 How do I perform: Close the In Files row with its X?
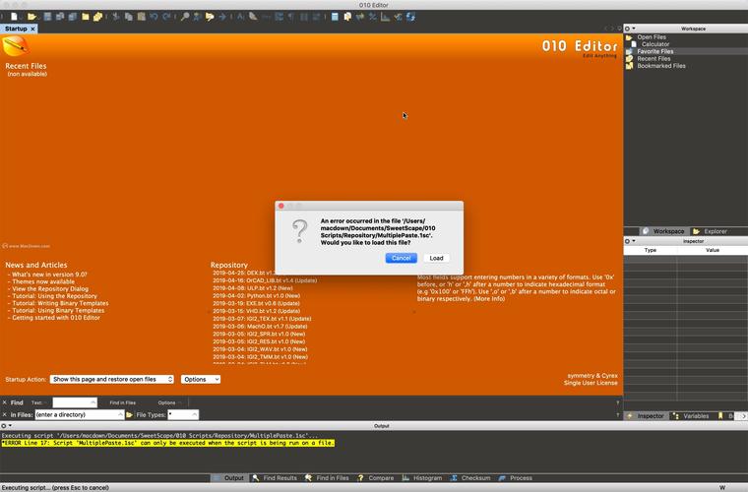[x=5, y=415]
